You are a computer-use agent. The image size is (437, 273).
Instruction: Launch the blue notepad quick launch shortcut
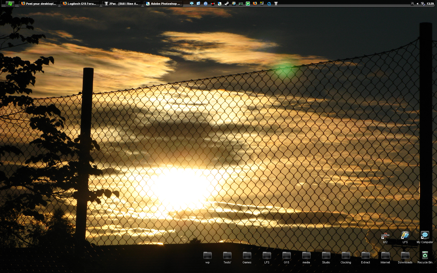click(x=199, y=4)
